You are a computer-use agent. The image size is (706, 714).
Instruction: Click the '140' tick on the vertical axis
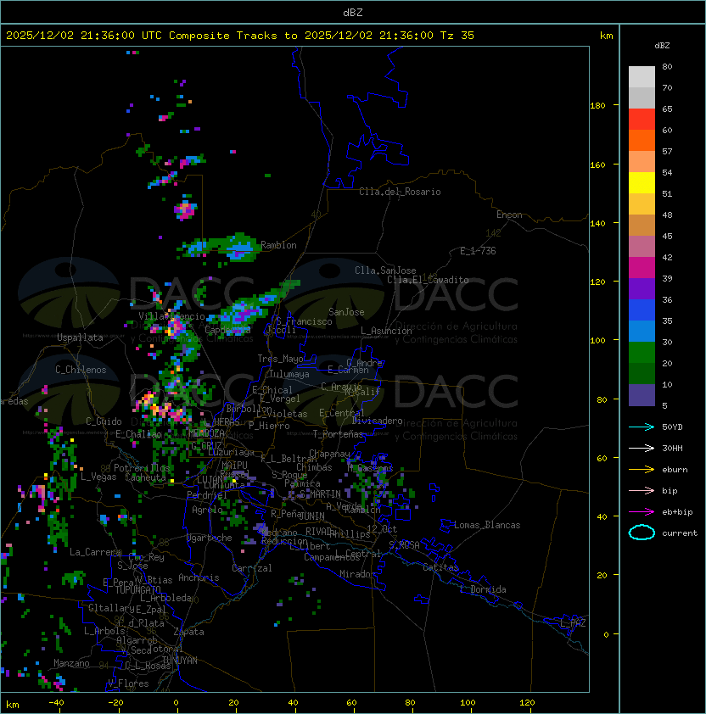point(597,224)
